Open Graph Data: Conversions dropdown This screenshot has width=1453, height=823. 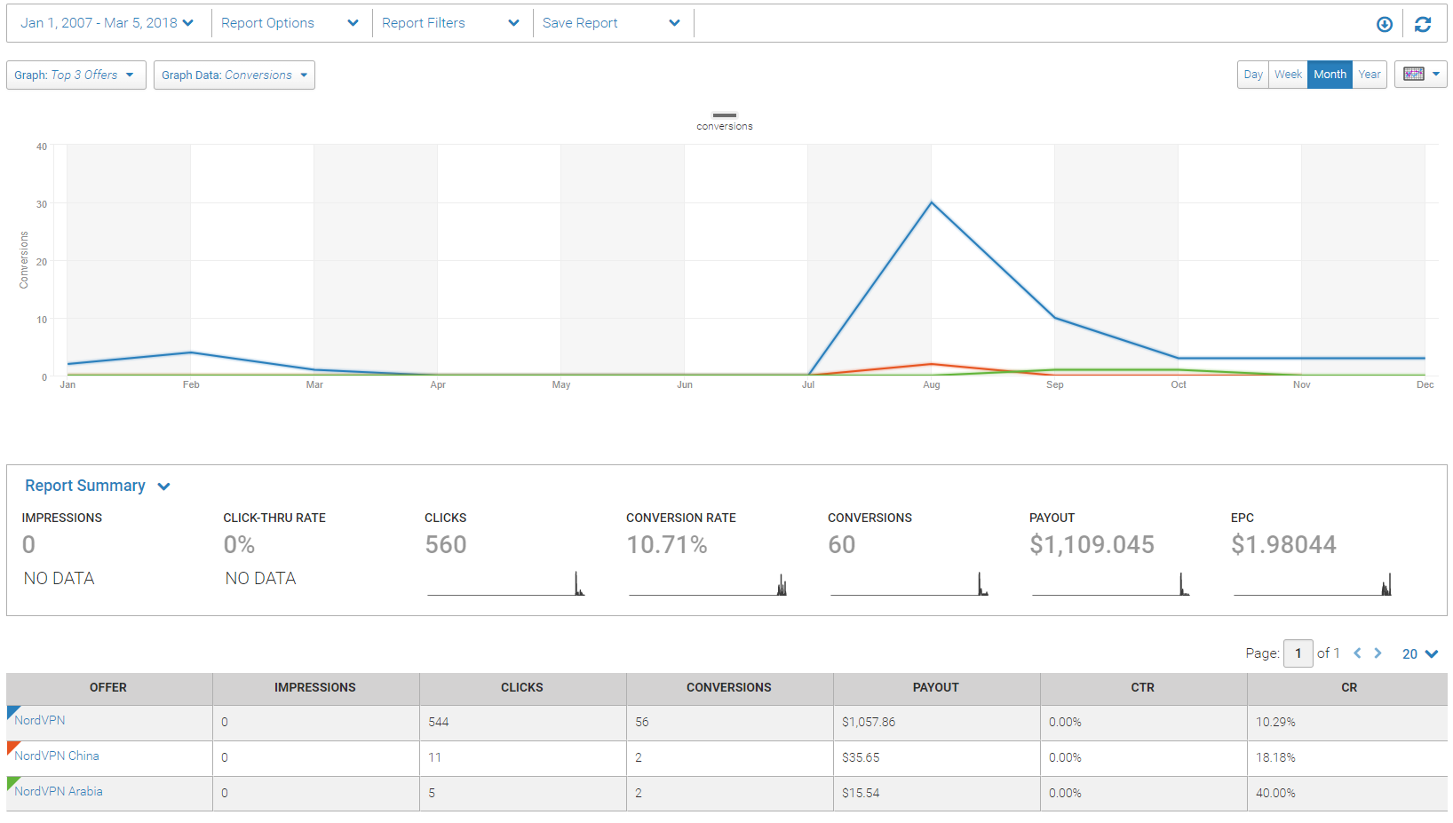tap(234, 75)
